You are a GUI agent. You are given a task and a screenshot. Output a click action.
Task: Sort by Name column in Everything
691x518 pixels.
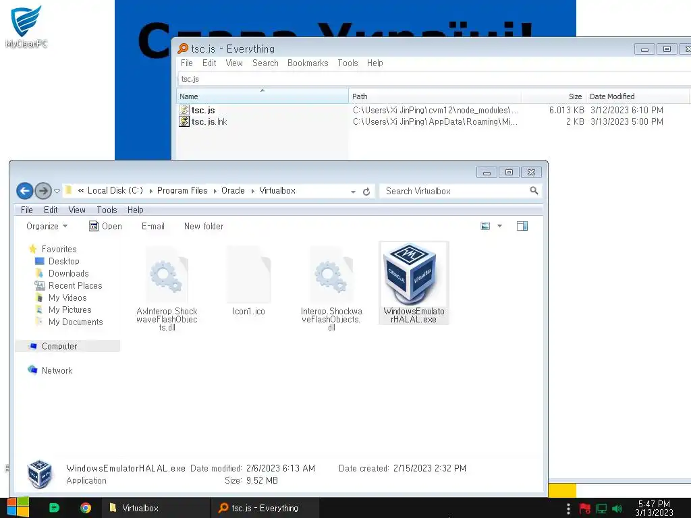coord(262,96)
